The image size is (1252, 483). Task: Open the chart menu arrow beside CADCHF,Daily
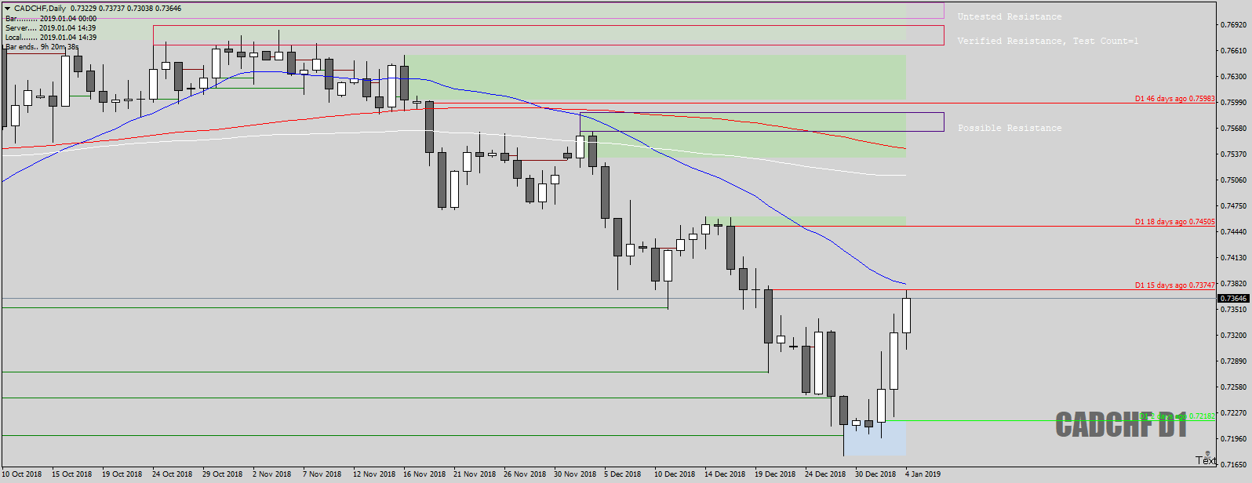click(x=7, y=9)
